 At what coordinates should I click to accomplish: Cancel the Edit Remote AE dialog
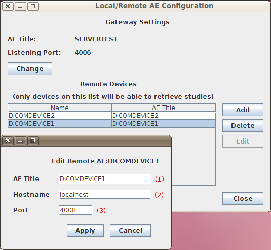(x=130, y=230)
